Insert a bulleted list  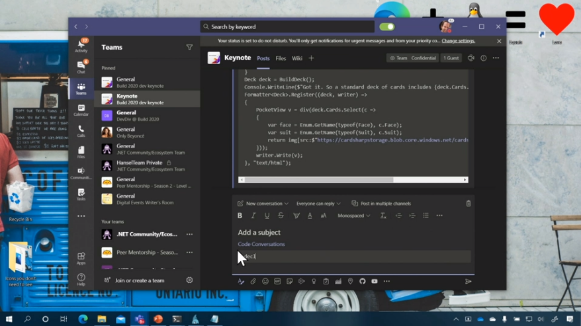[425, 216]
